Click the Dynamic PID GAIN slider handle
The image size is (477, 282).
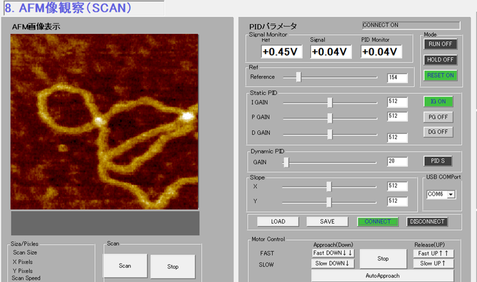(286, 162)
